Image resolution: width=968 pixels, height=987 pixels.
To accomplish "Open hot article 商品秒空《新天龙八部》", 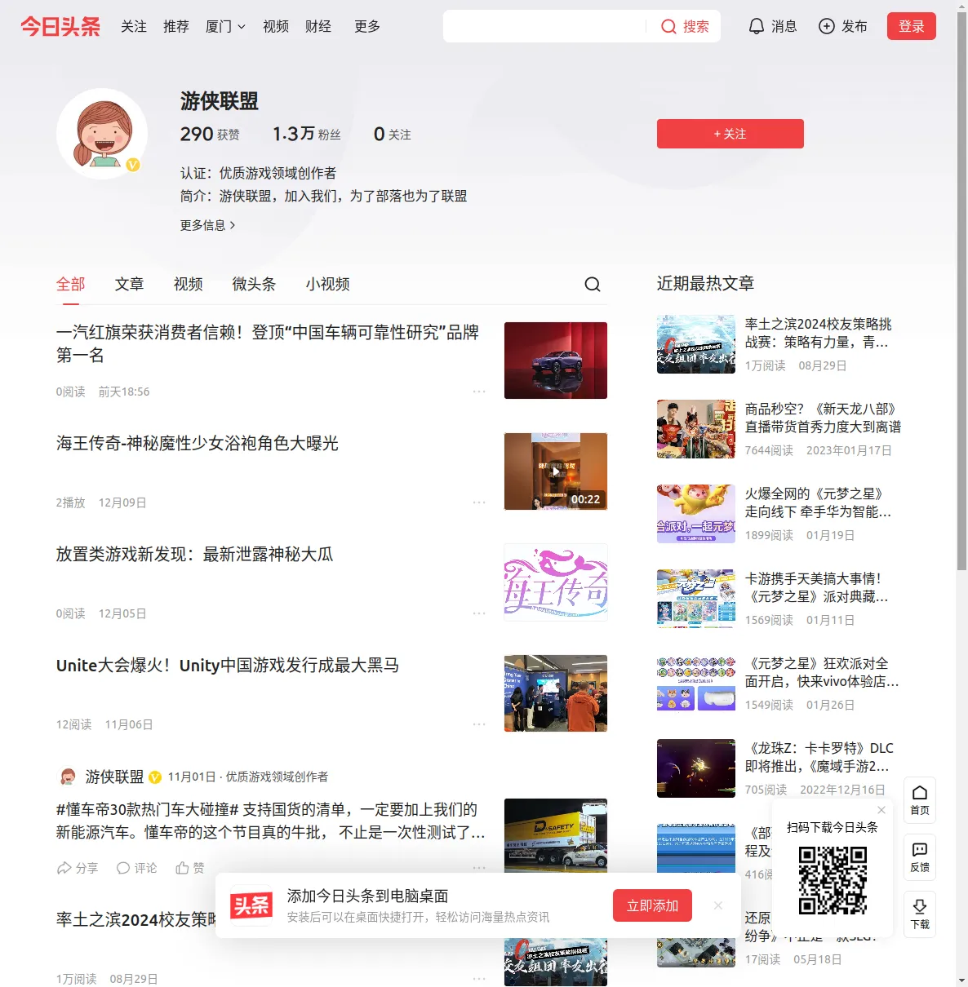I will 824,418.
